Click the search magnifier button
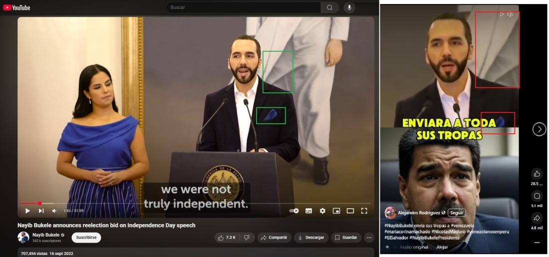The image size is (549, 257). [329, 7]
